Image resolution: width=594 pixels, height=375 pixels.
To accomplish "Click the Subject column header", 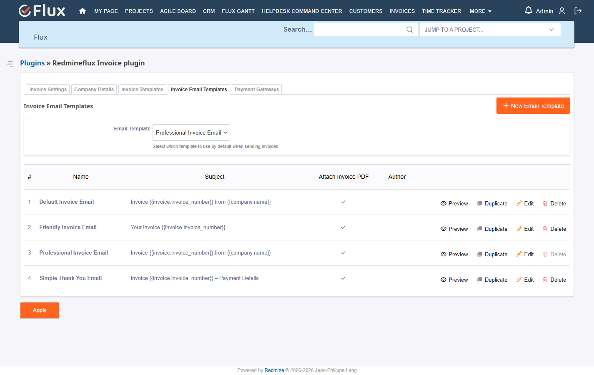I will tap(215, 177).
